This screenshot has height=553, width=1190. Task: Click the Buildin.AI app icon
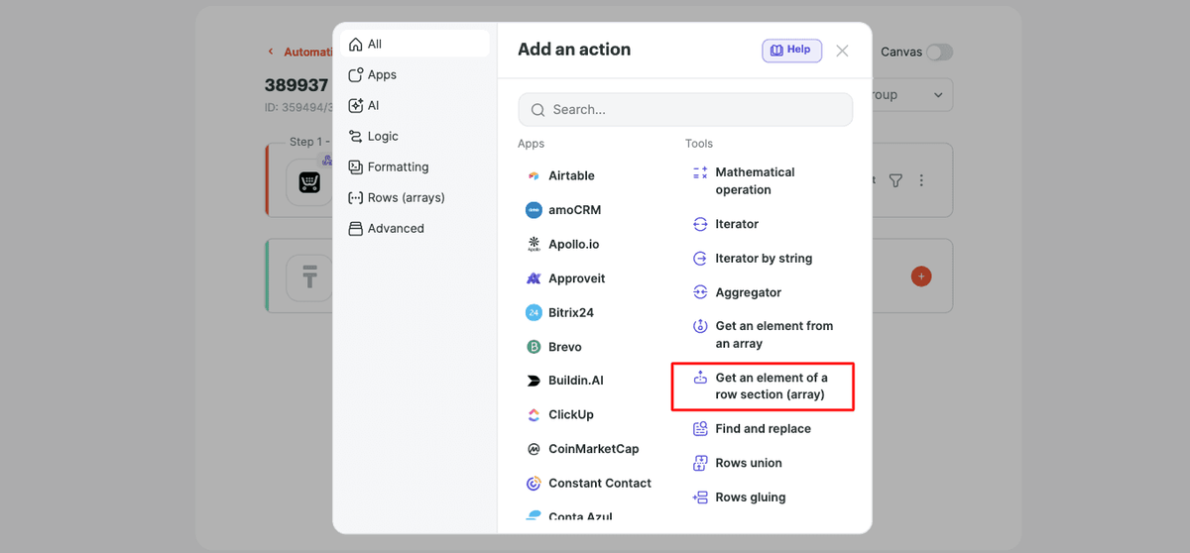click(x=534, y=381)
